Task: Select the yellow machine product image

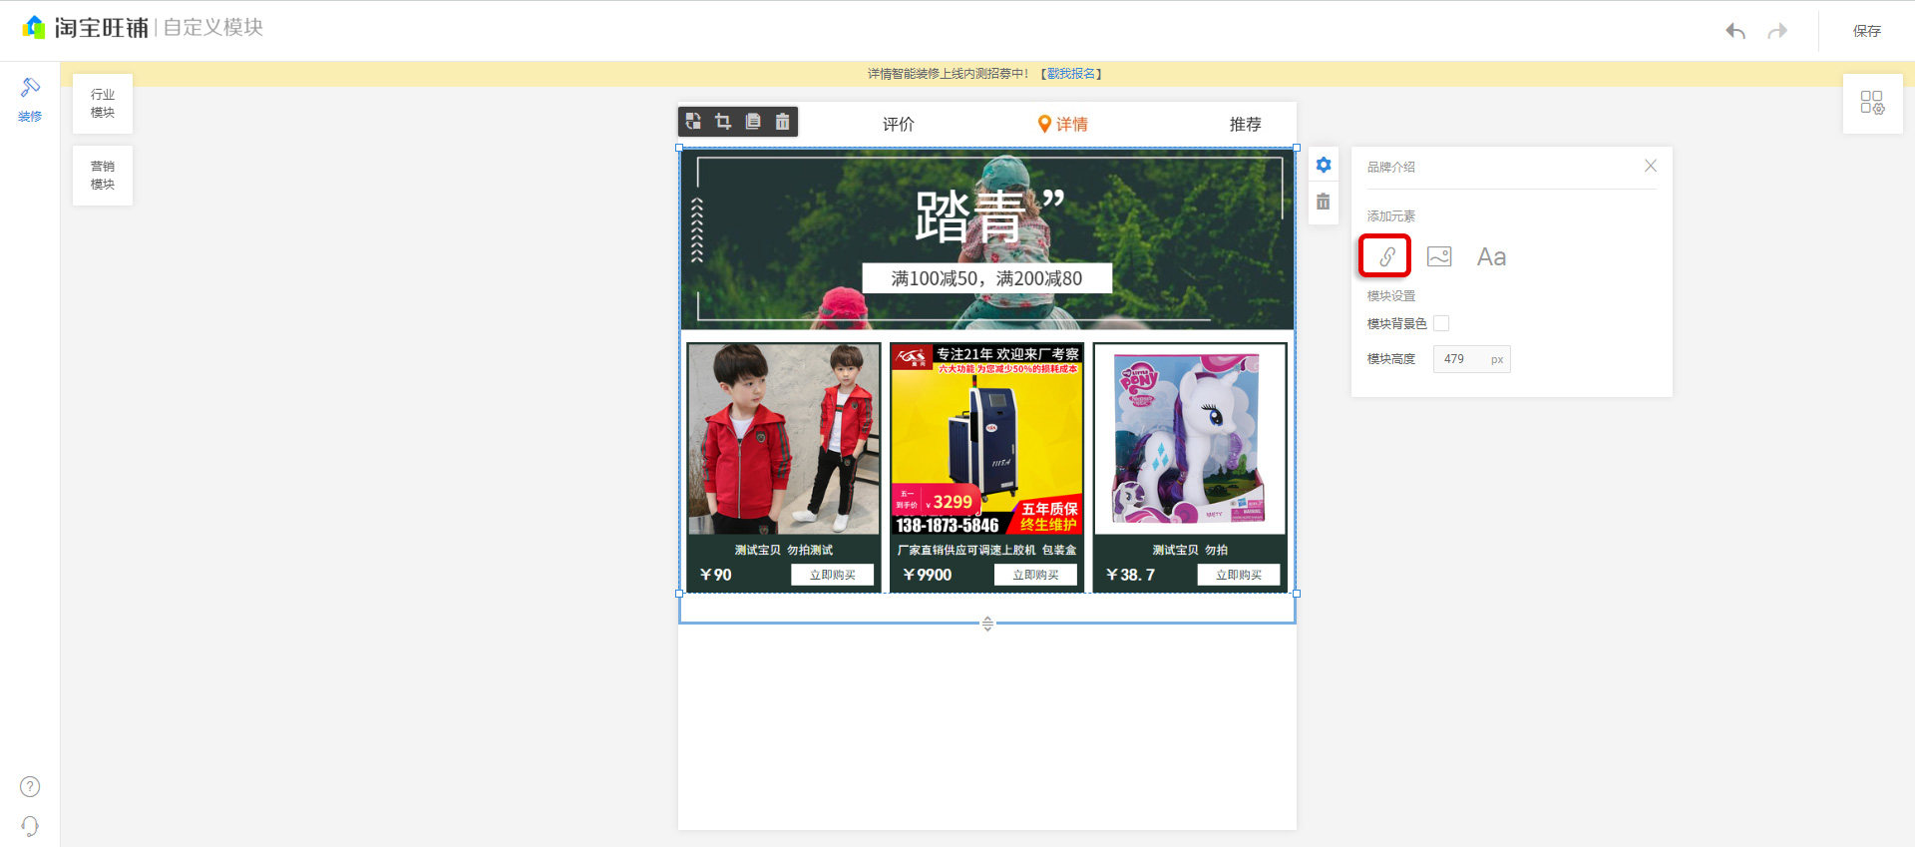Action: pos(987,439)
